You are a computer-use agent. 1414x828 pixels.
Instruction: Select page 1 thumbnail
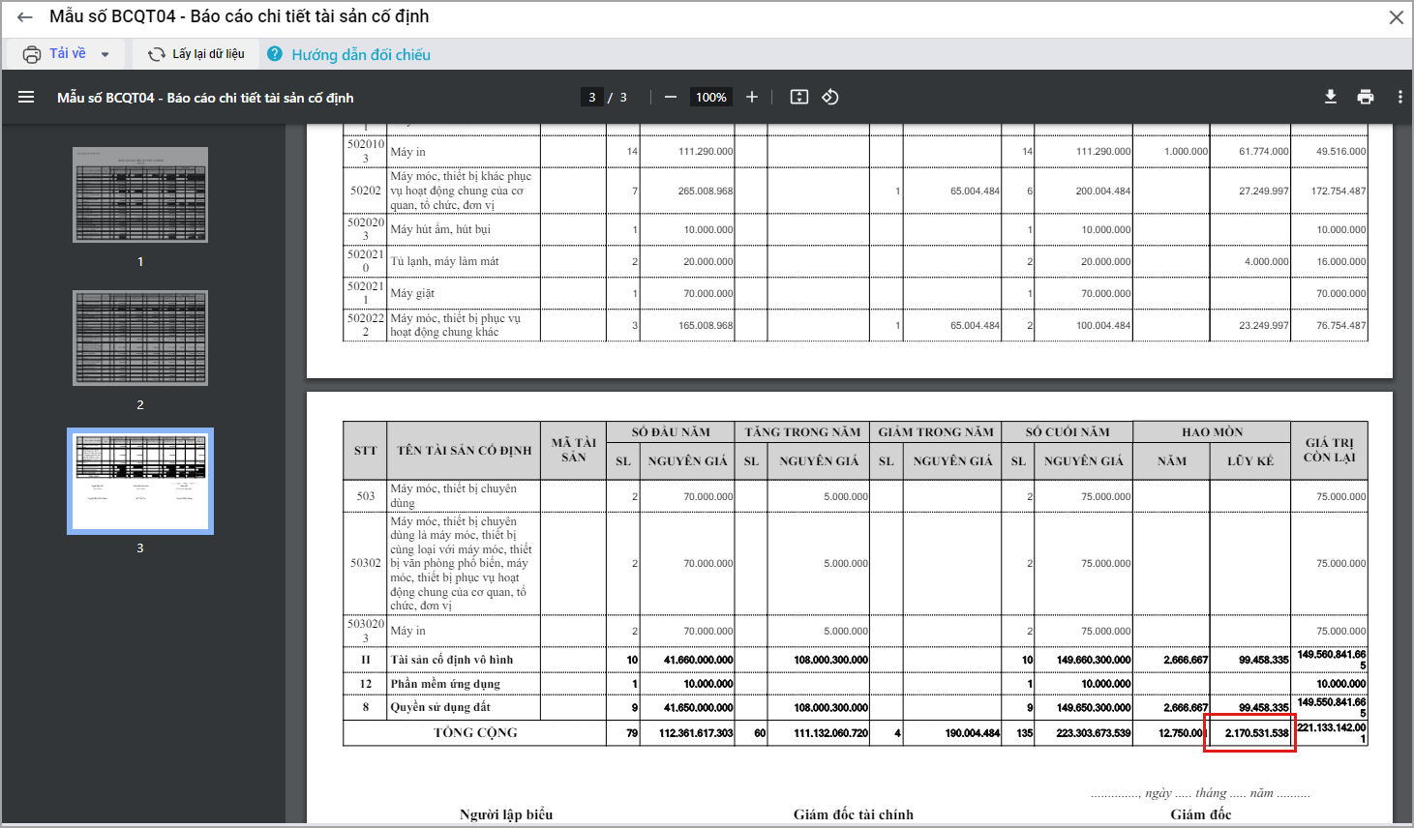[140, 194]
